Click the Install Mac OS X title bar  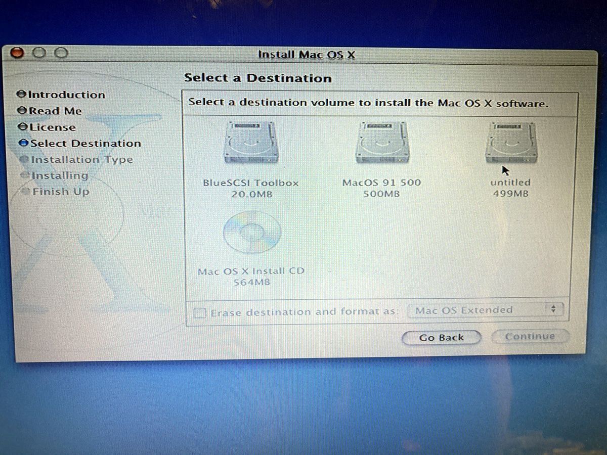[x=307, y=55]
